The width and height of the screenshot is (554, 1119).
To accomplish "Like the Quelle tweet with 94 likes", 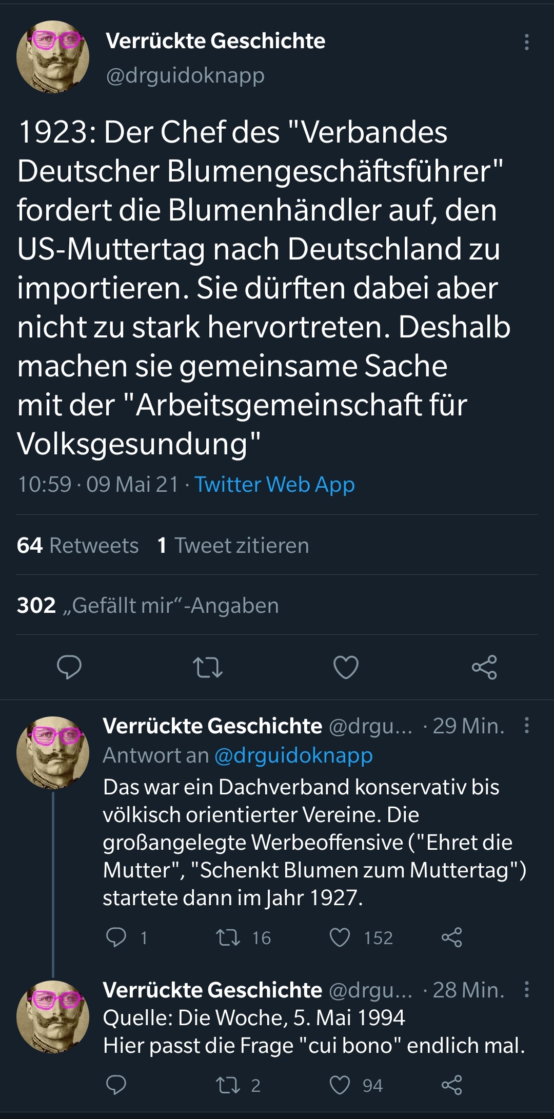I will [340, 1085].
